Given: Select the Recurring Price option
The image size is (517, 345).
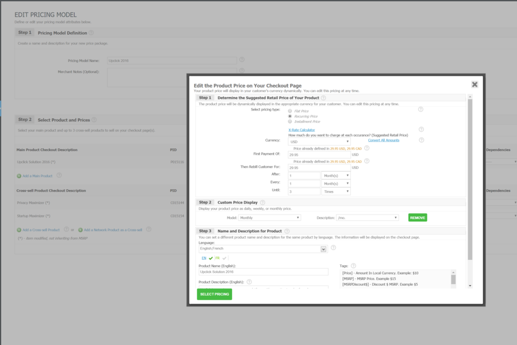Looking at the screenshot, I should click(x=290, y=116).
